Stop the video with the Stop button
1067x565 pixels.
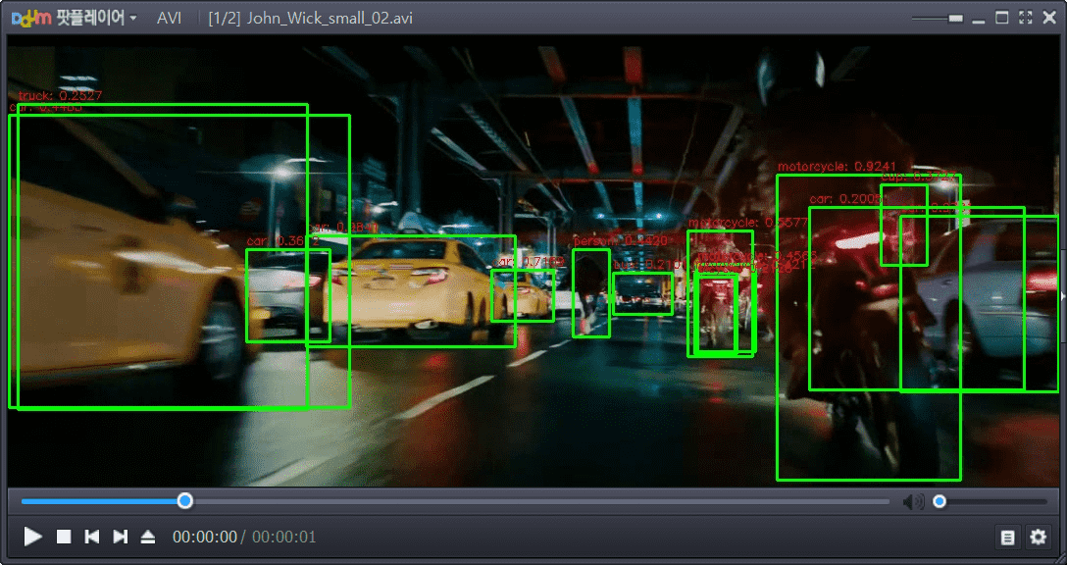tap(64, 537)
